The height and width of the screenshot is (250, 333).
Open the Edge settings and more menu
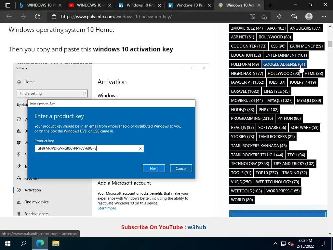324,17
